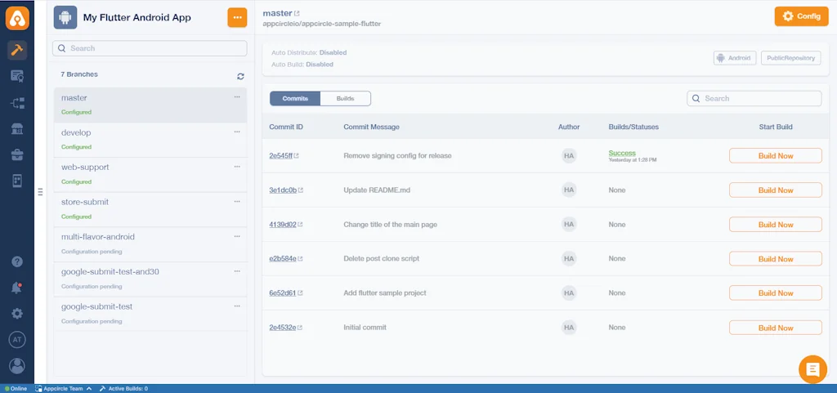Click Build Now for commit 3e1dc0b
Viewport: 837px width, 393px height.
point(776,190)
